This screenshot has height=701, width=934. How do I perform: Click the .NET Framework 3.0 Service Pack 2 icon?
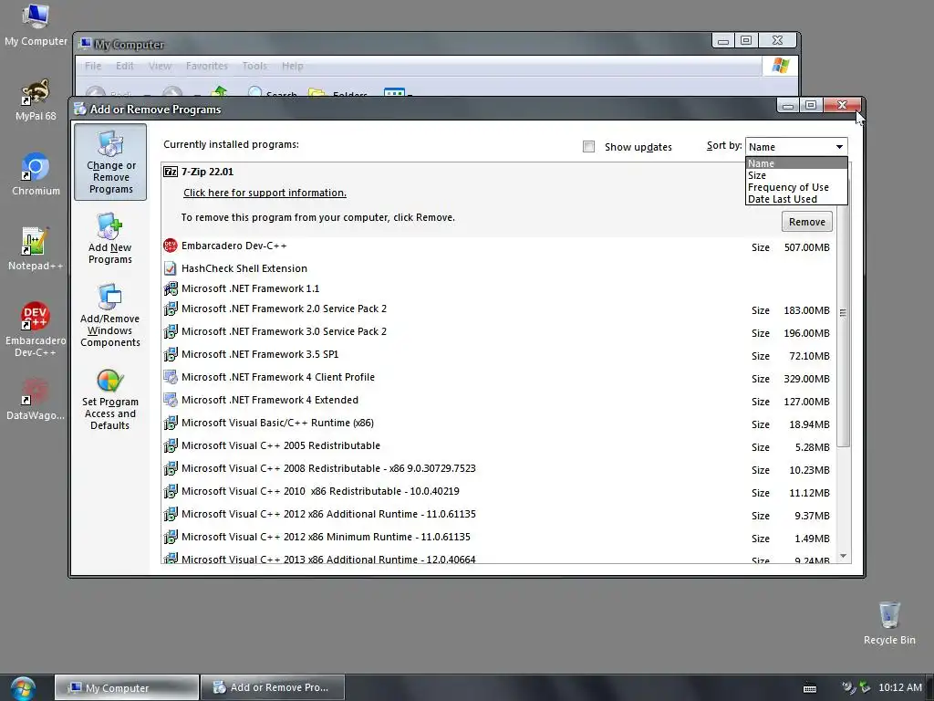coord(171,331)
